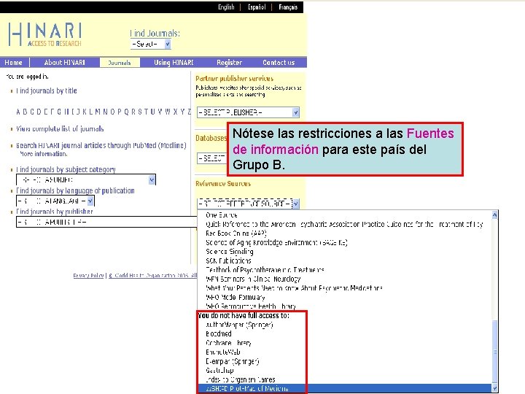Open the Using HINARI tab
The image size is (525, 394).
coord(174,62)
